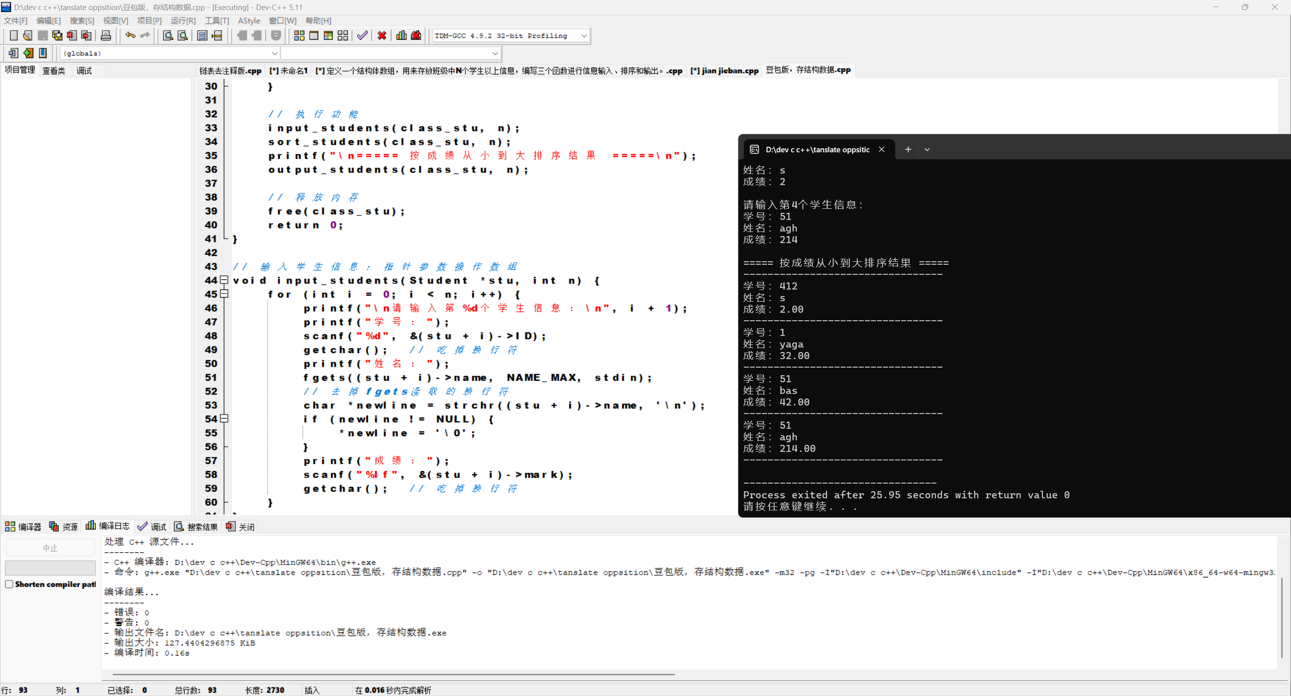Viewport: 1291px width, 696px height.
Task: Click the Save All toolbar icon
Action: tap(57, 35)
